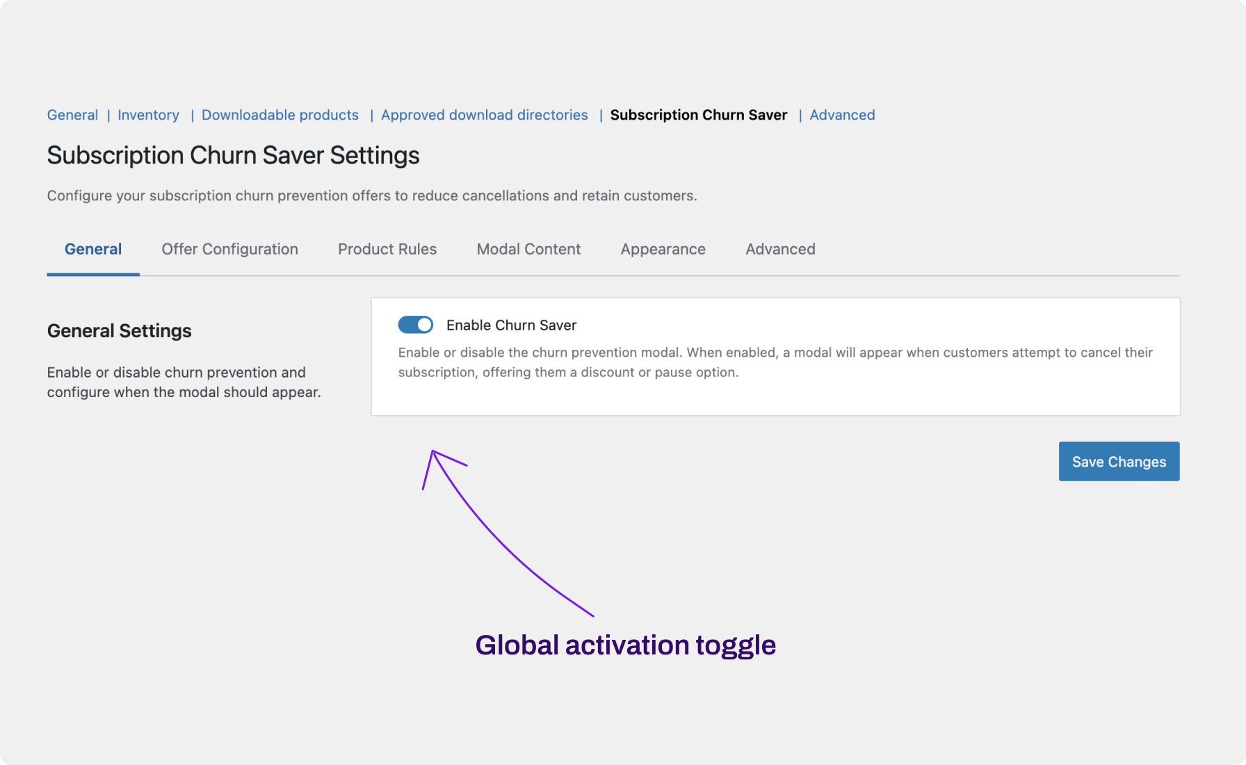The width and height of the screenshot is (1246, 765).
Task: Open the General settings link in top navigation
Action: point(72,115)
